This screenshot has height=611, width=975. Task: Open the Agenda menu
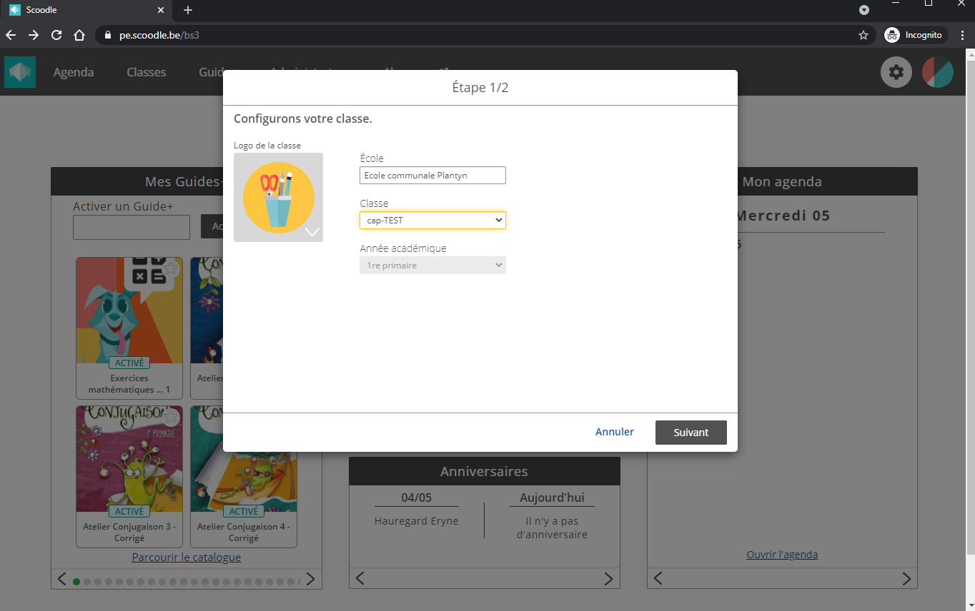coord(73,72)
